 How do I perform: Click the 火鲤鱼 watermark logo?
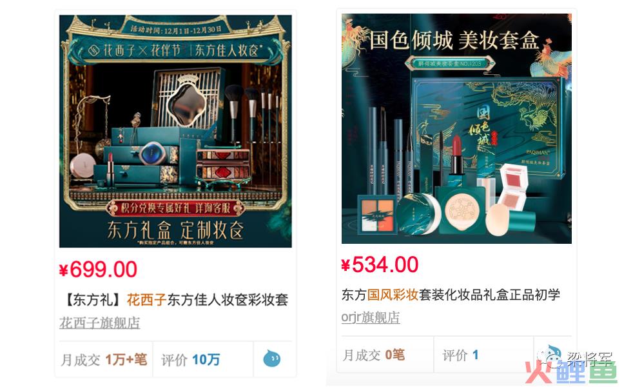tap(571, 371)
